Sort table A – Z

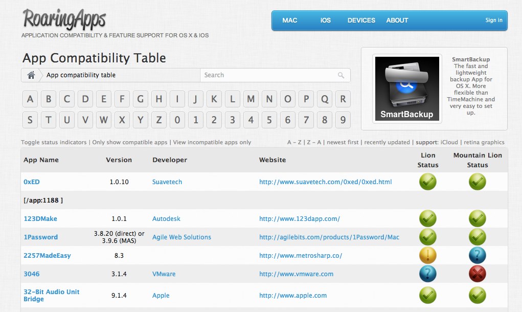pos(294,142)
